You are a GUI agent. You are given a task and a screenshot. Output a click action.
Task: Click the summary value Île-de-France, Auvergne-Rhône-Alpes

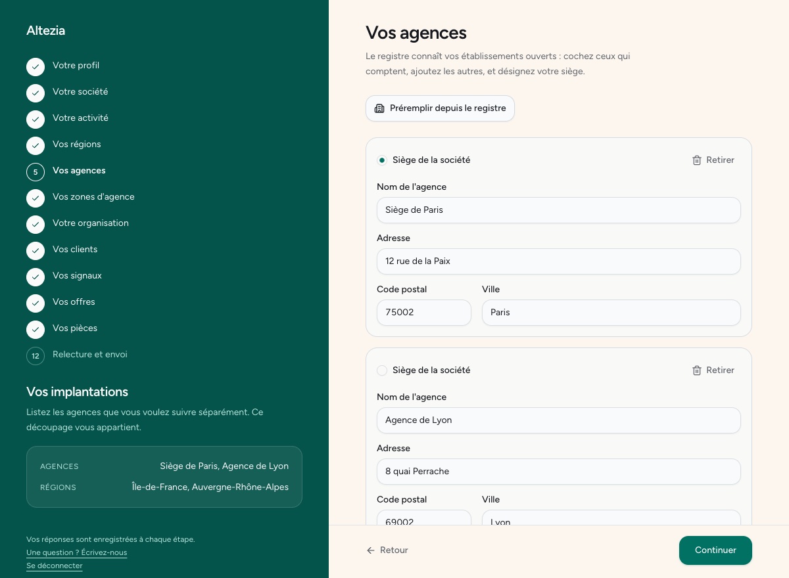(210, 487)
